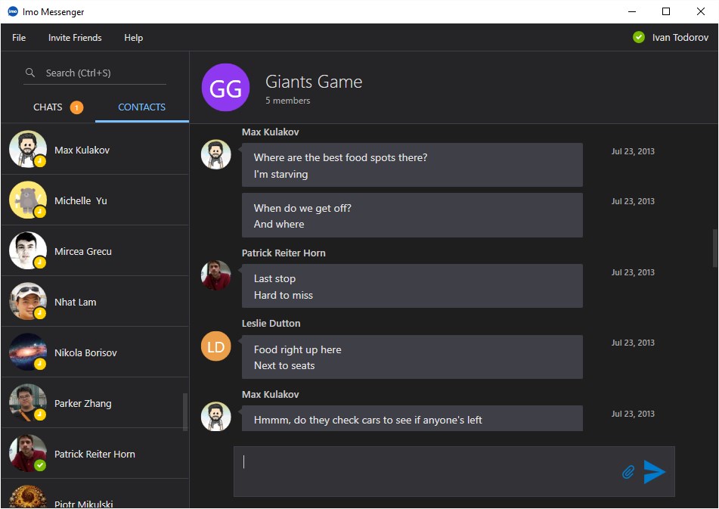Click Max Kulakov's avatar beside his message
Screen dimensions: 719x509
[215, 154]
